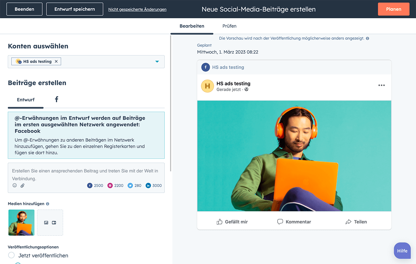Click the Beenden button

click(x=24, y=9)
